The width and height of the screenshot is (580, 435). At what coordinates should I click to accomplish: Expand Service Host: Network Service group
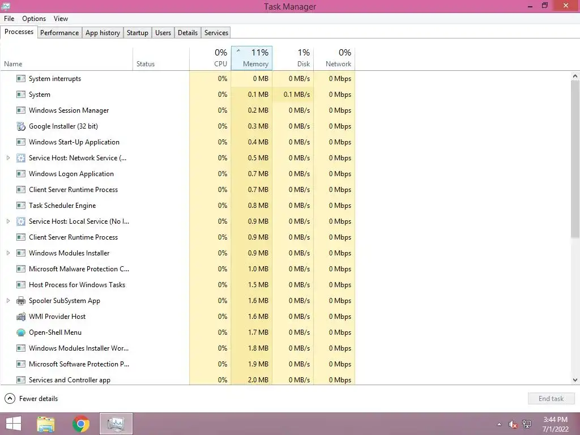[x=8, y=158]
